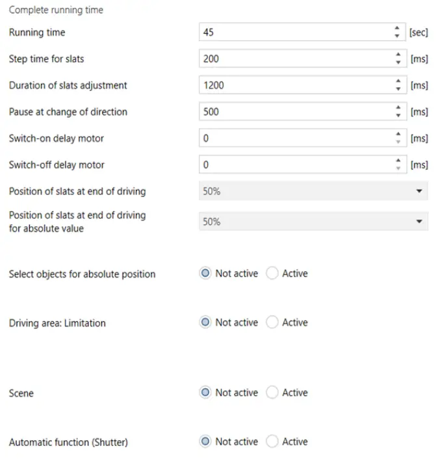This screenshot has height=459, width=436.
Task: Increase Running time with up arrow
Action: pos(397,29)
